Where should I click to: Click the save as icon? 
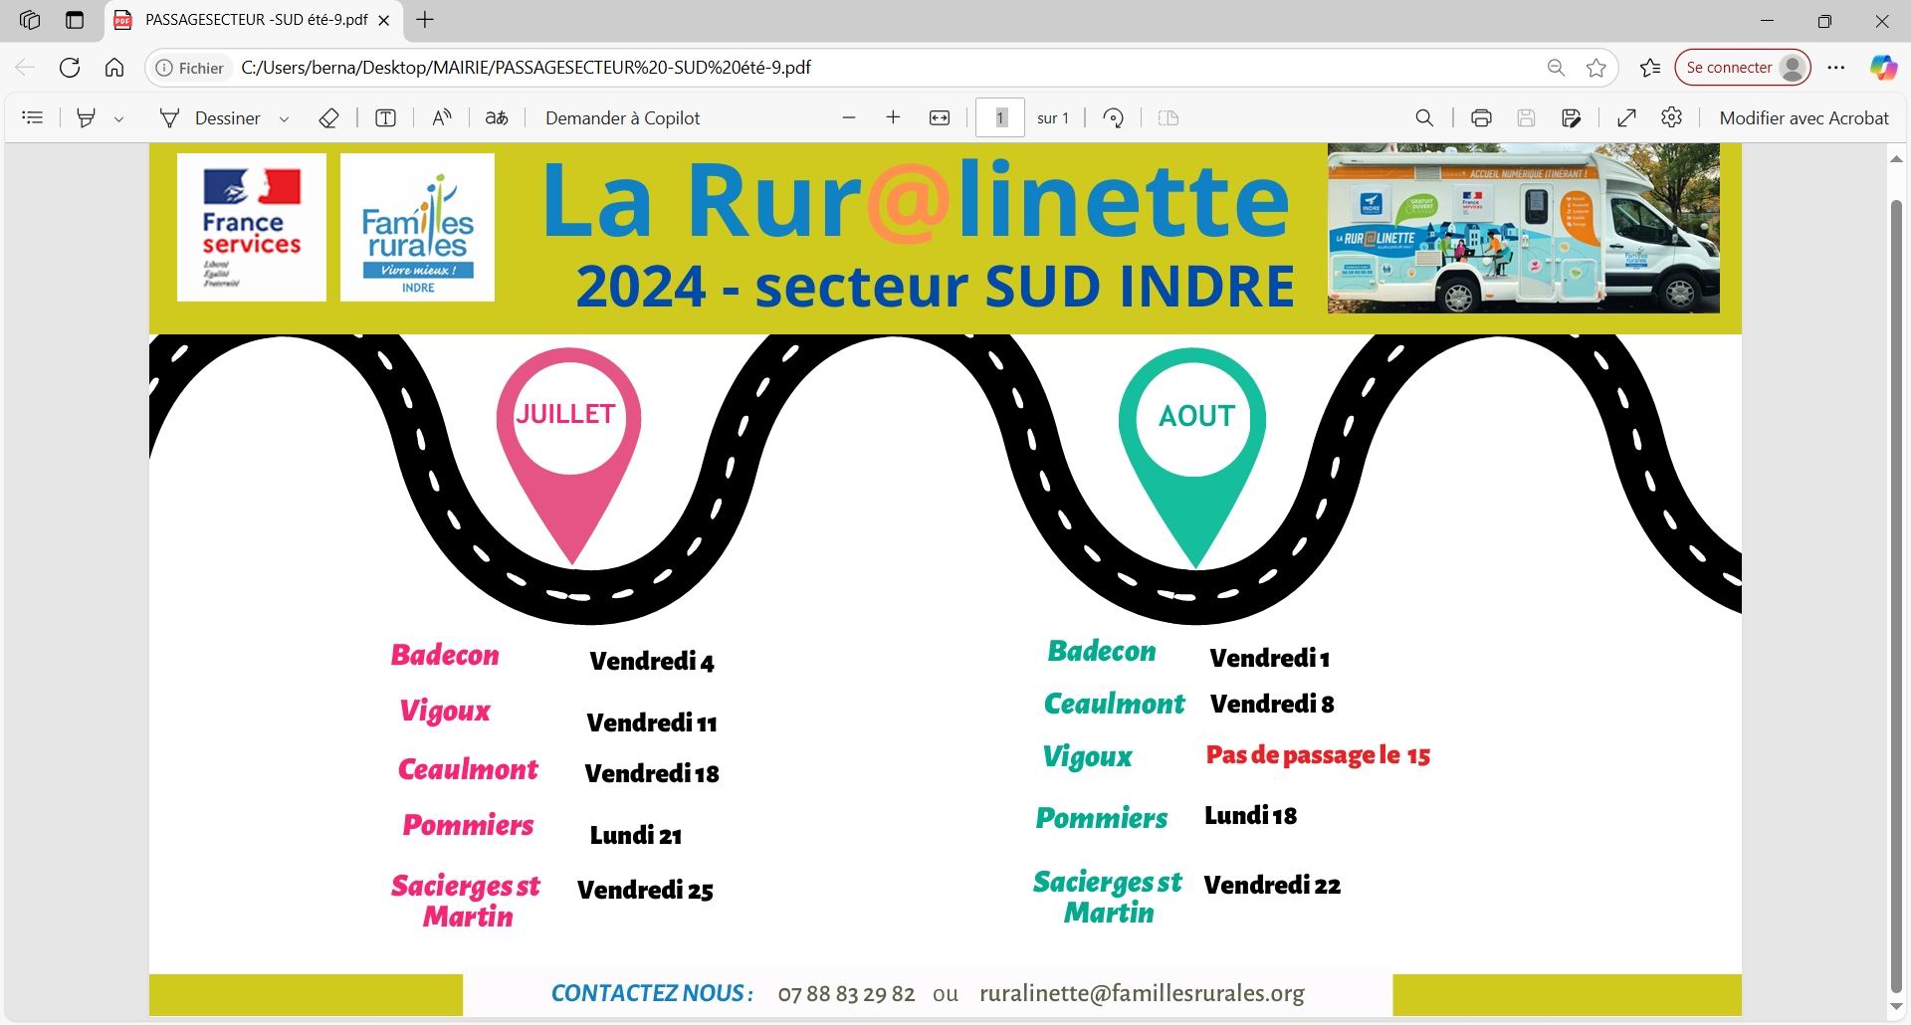tap(1572, 117)
